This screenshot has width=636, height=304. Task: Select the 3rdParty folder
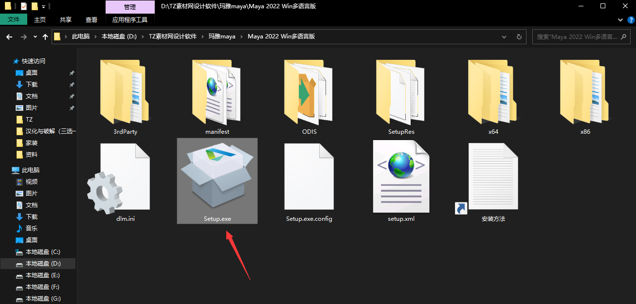point(125,97)
